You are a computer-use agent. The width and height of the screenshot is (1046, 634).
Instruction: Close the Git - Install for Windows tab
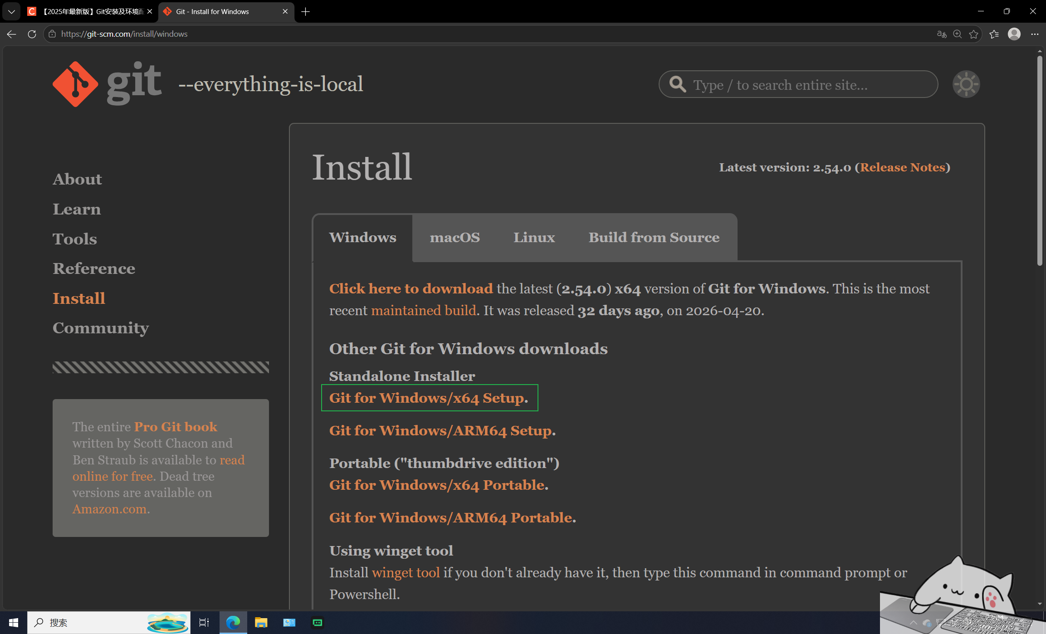pos(285,12)
